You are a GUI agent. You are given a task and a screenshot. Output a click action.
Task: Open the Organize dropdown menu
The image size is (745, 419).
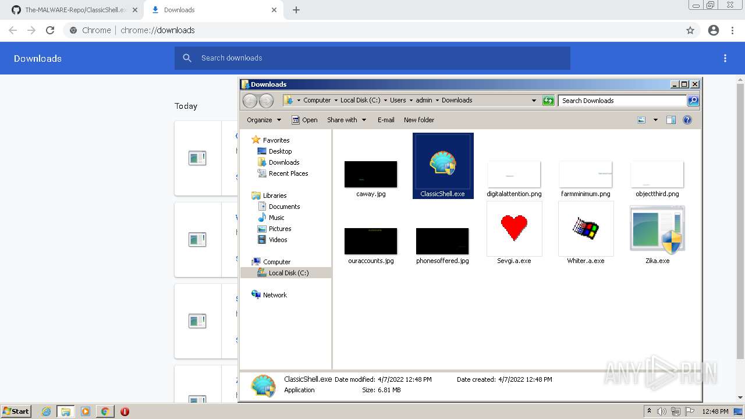click(264, 120)
